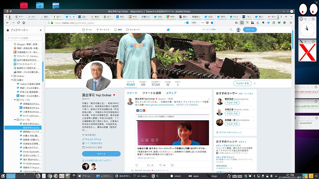The width and height of the screenshot is (319, 179).
Task: Collapse the グループB bookmark folder
Action: 15,120
